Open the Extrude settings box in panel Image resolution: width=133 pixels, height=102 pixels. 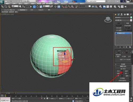122,71
